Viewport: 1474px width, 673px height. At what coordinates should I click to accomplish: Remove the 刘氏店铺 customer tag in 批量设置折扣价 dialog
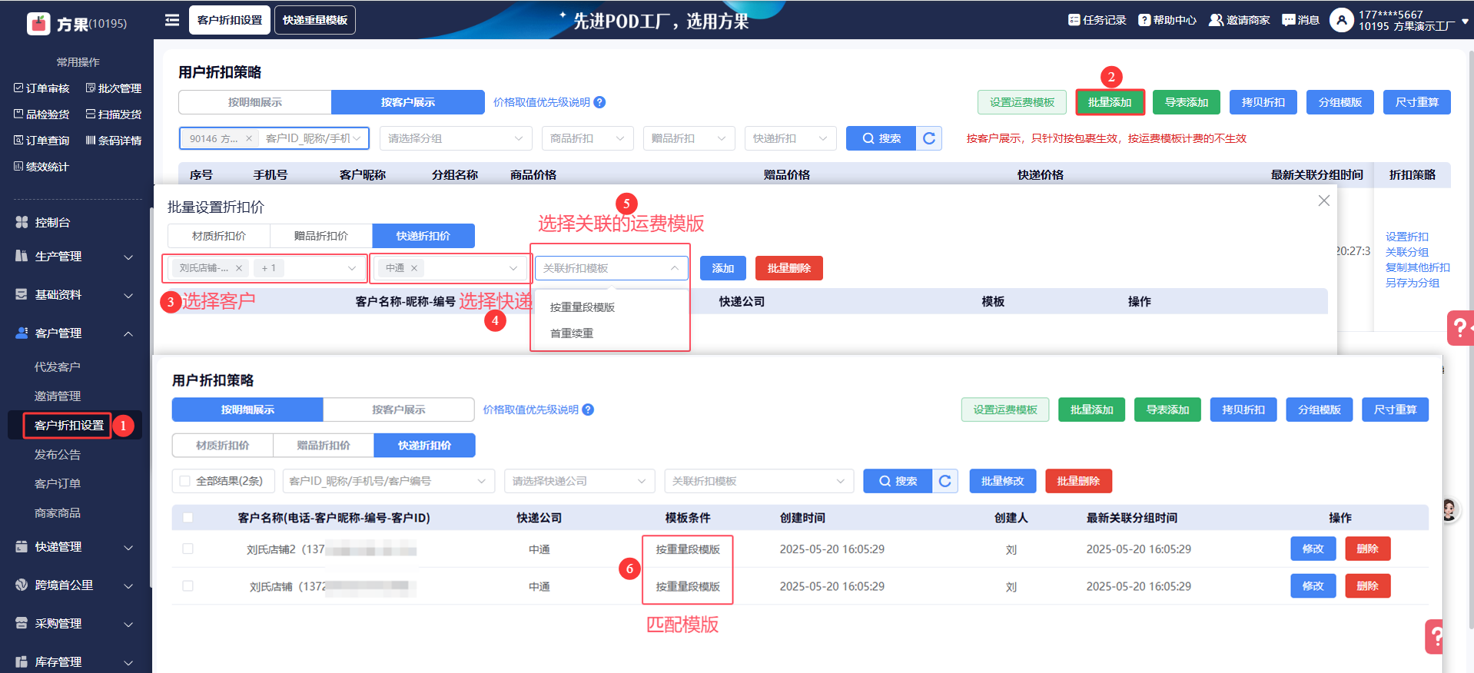pos(239,268)
